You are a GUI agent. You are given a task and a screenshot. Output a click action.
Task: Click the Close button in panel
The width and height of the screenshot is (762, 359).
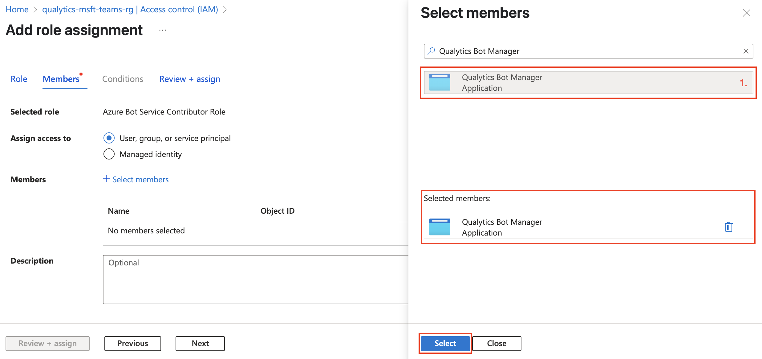coord(497,343)
